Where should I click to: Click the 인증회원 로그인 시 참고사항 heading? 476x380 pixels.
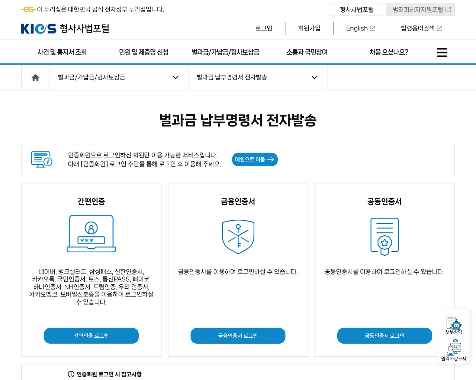tap(109, 374)
